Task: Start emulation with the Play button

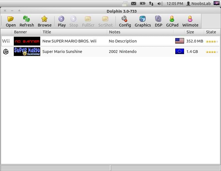Action: click(62, 22)
